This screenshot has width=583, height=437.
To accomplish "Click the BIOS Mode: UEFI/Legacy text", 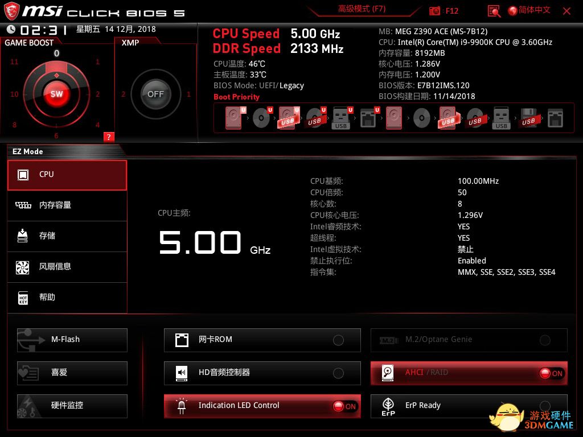I will (x=259, y=86).
